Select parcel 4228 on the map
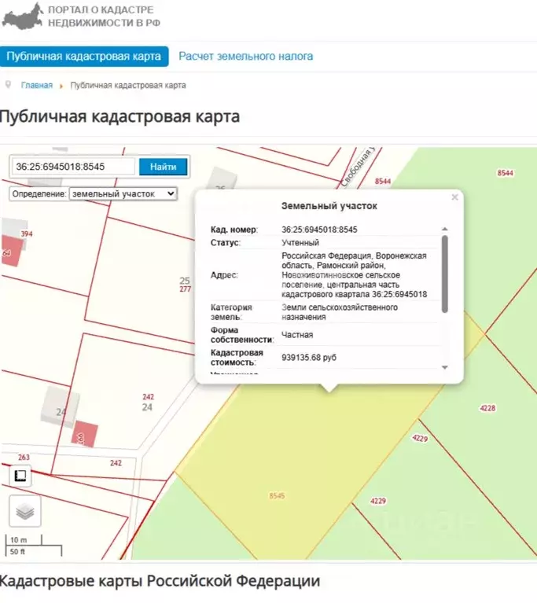 (x=487, y=407)
